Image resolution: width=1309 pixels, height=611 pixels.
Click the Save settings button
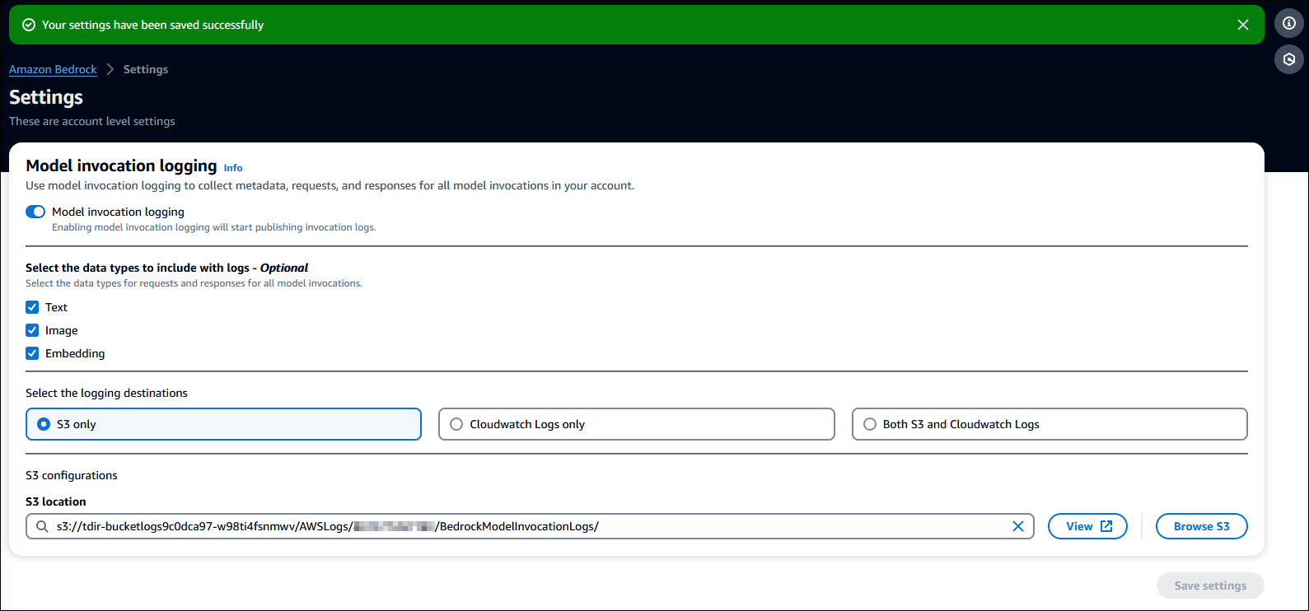[1210, 585]
